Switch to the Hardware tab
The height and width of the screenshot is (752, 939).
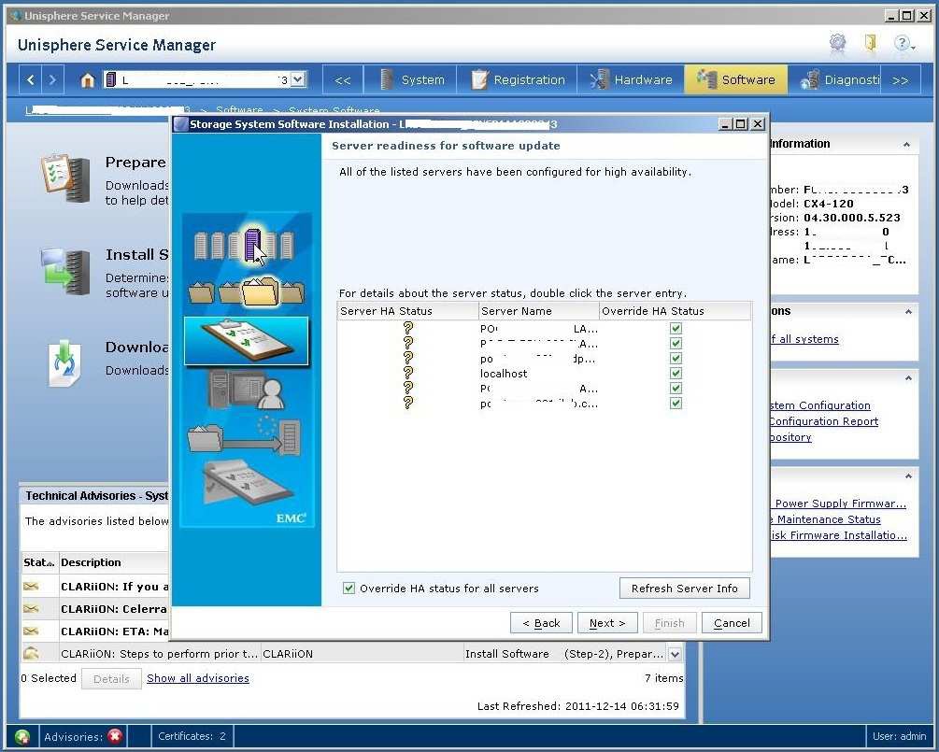click(632, 79)
